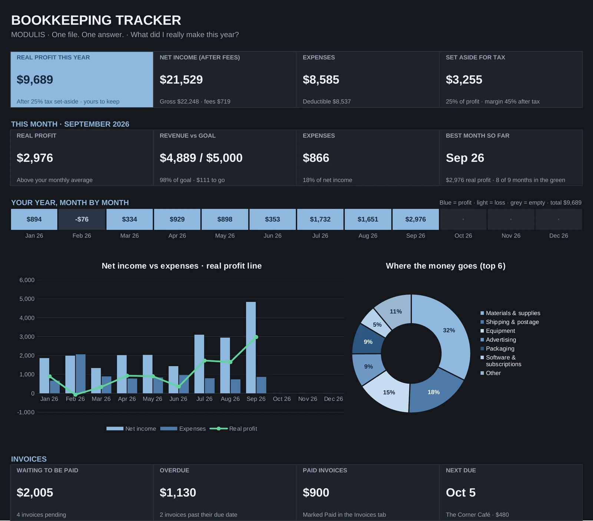Select the Where the money goes chart title
593x521 pixels.
[x=446, y=266]
